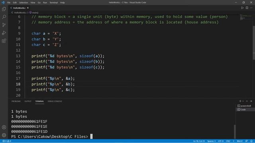Click sizeof on line 13
The image size is (255, 143).
tap(86, 56)
